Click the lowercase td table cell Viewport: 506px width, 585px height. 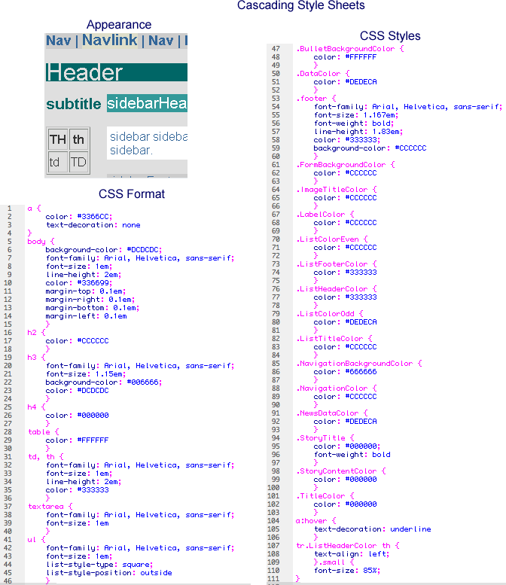click(55, 162)
